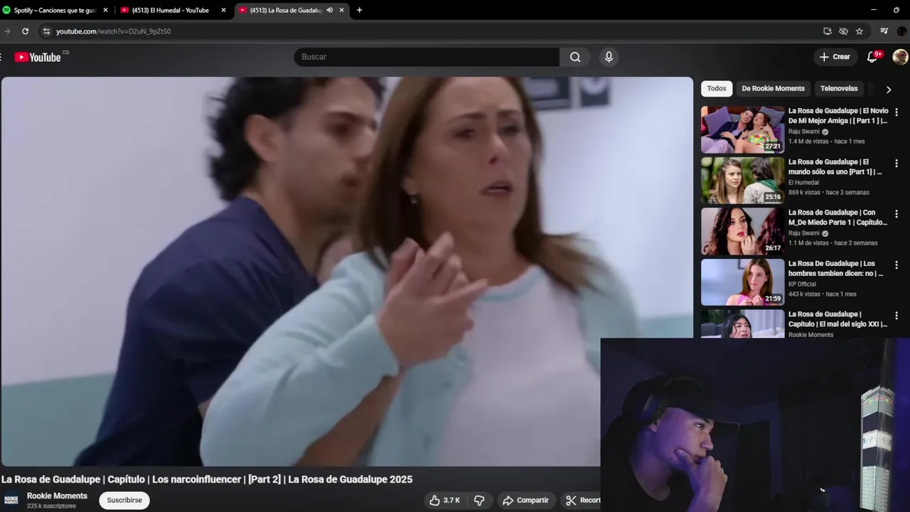Options menu for El mal del siglo XXI

896,316
